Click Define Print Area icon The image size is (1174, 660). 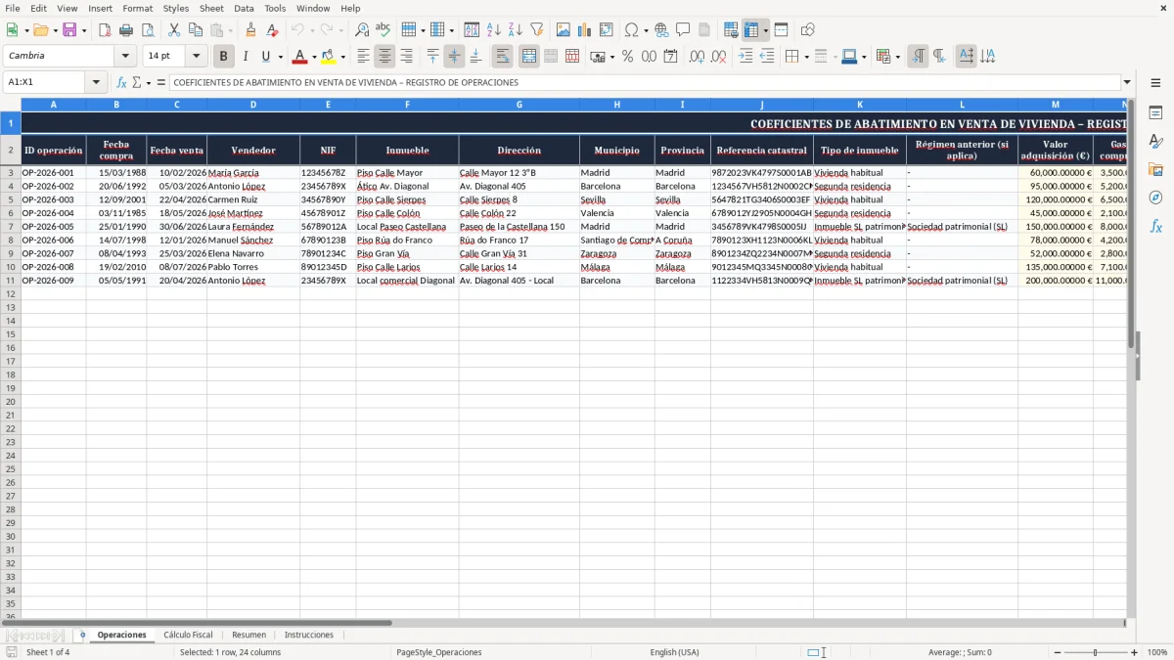pyautogui.click(x=731, y=30)
